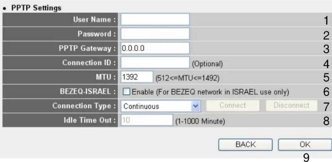332x162 pixels.
Task: Click the 'PPTP Gateway :' label
Action: (87, 48)
